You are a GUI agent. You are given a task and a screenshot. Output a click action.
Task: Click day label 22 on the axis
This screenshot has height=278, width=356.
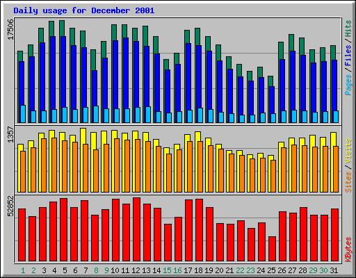[240, 270]
